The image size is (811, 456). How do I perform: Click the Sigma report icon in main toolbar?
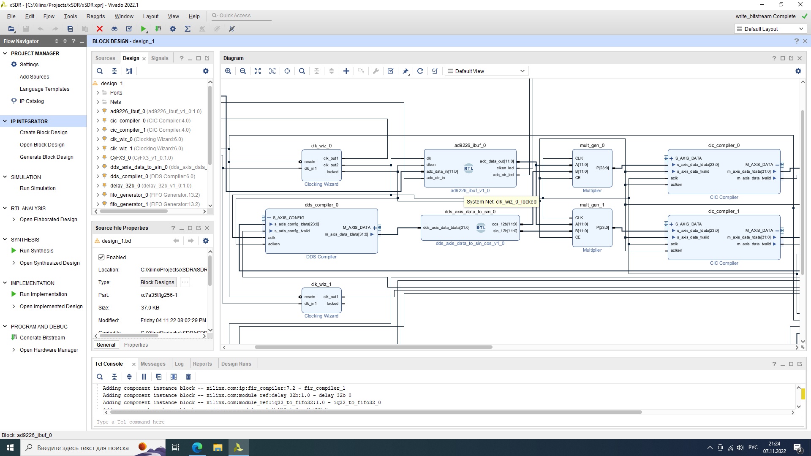(188, 29)
